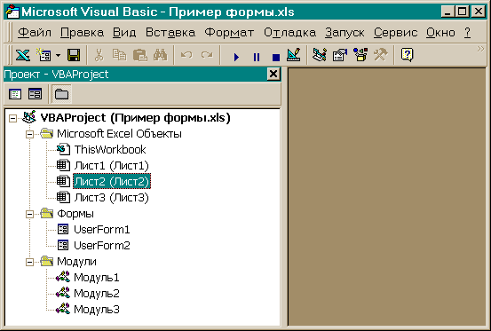Open the Insert UserForm dropdown arrow
Image resolution: width=491 pixels, height=331 pixels.
[x=59, y=56]
